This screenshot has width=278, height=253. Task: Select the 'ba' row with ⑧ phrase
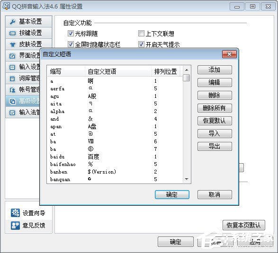(115, 149)
